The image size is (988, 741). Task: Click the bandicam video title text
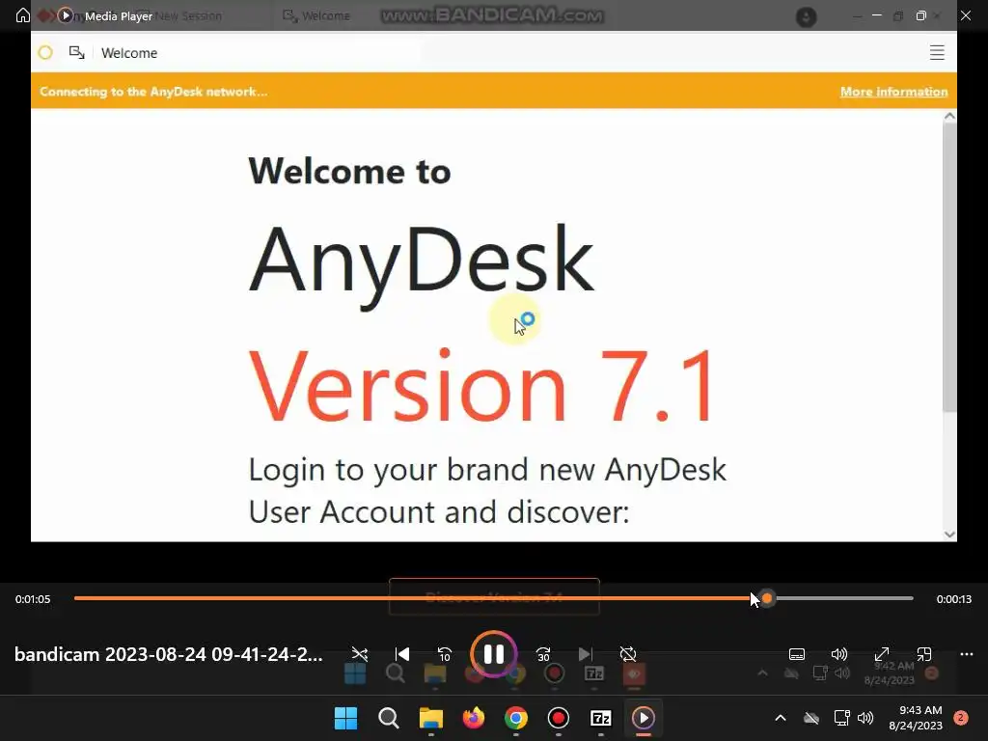169,654
